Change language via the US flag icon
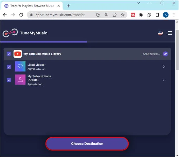Screen dimensions: 179x157 click(160, 33)
